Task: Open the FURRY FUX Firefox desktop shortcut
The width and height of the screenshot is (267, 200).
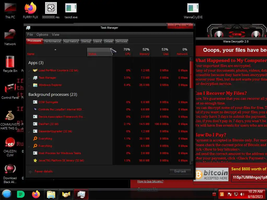Action: tap(31, 10)
